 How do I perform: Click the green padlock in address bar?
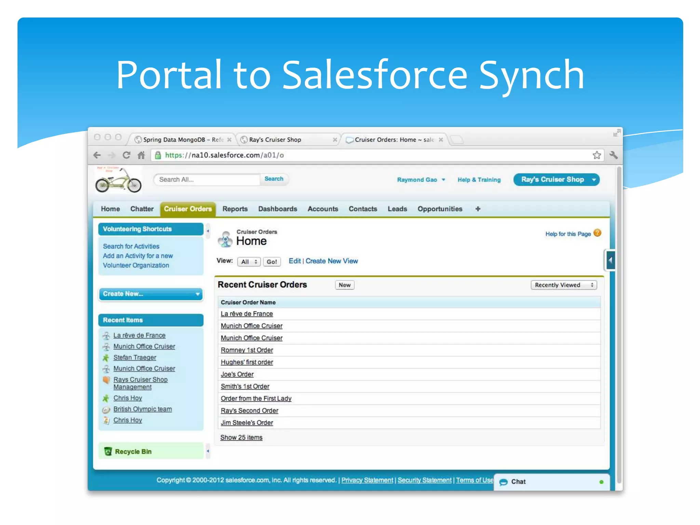coord(158,155)
